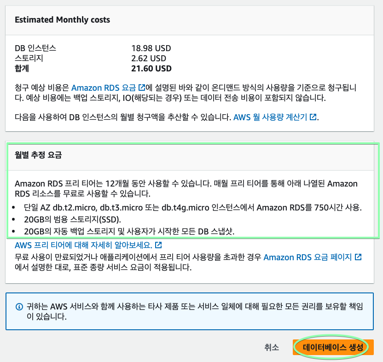
Task: Click the 스토리지 label
Action: click(x=29, y=58)
